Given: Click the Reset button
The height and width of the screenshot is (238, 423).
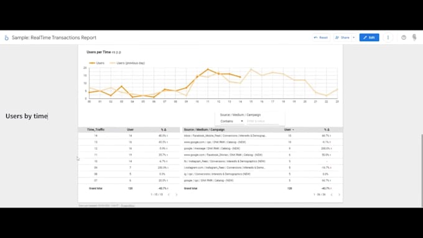Looking at the screenshot, I should click(x=321, y=37).
